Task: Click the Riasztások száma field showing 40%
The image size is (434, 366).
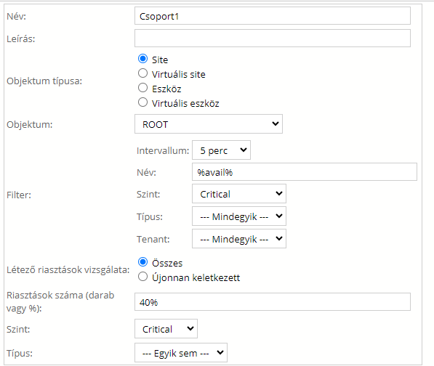Action: [273, 302]
